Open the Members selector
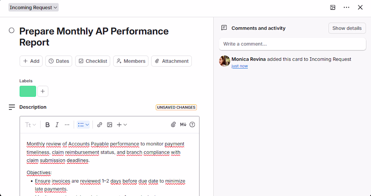371x196 pixels. pyautogui.click(x=131, y=61)
